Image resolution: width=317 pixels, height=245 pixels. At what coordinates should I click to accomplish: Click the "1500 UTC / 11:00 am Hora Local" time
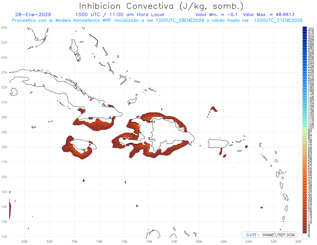(x=120, y=15)
